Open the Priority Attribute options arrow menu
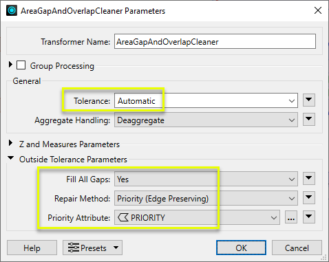 click(309, 217)
